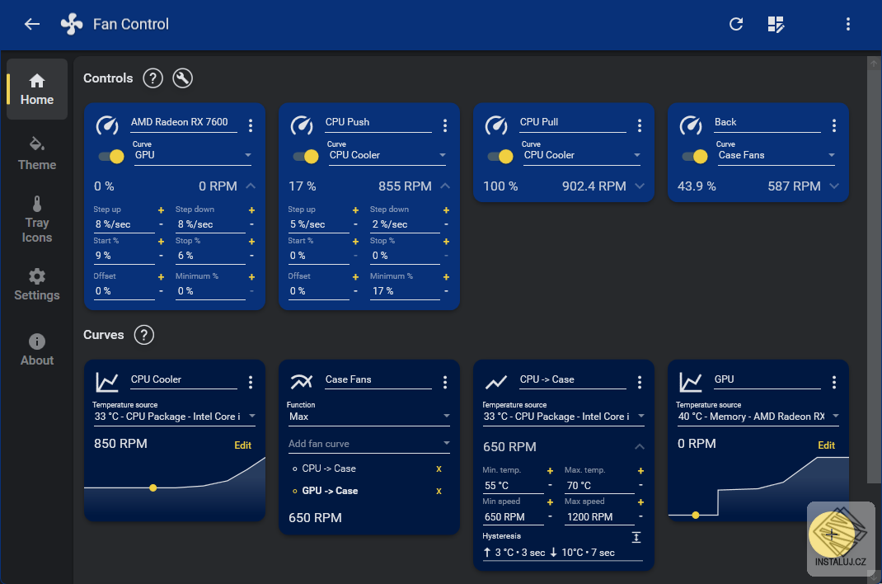Toggle the CPU Push control switch
The width and height of the screenshot is (882, 584).
pyautogui.click(x=306, y=157)
